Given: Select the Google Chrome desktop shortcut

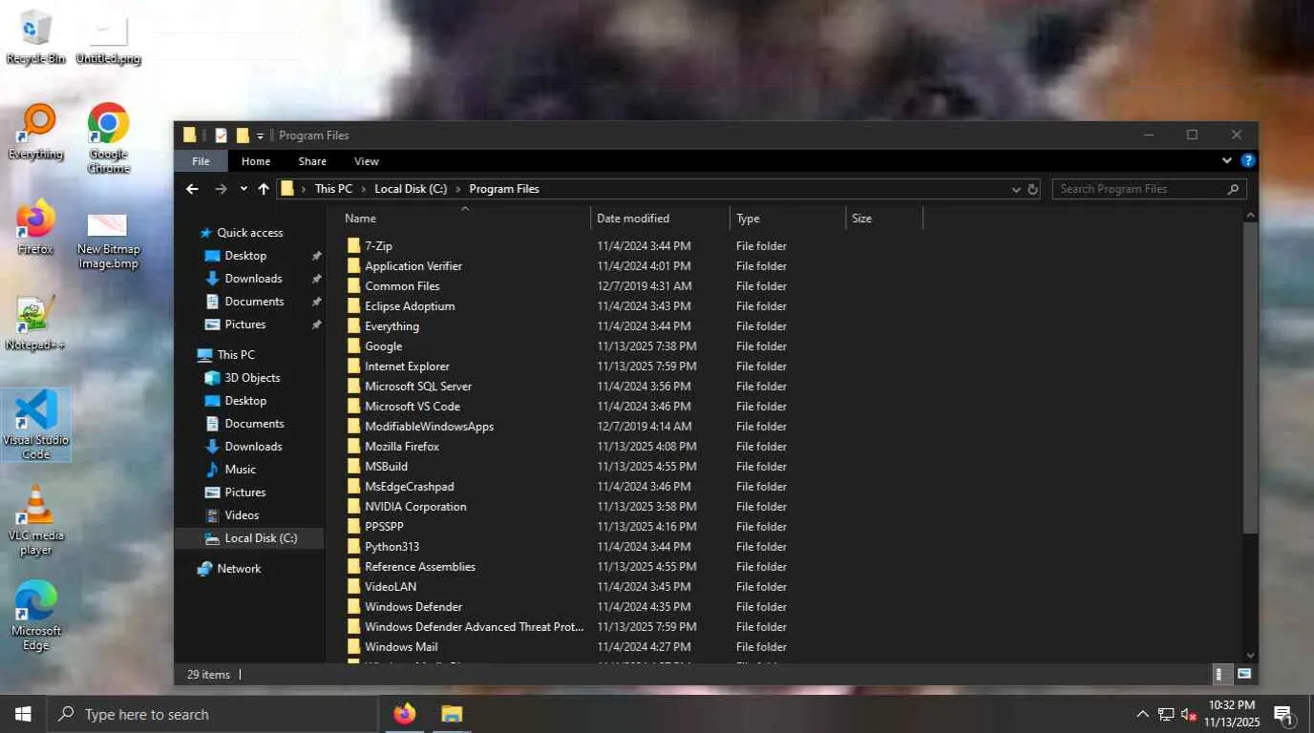Looking at the screenshot, I should tap(108, 137).
